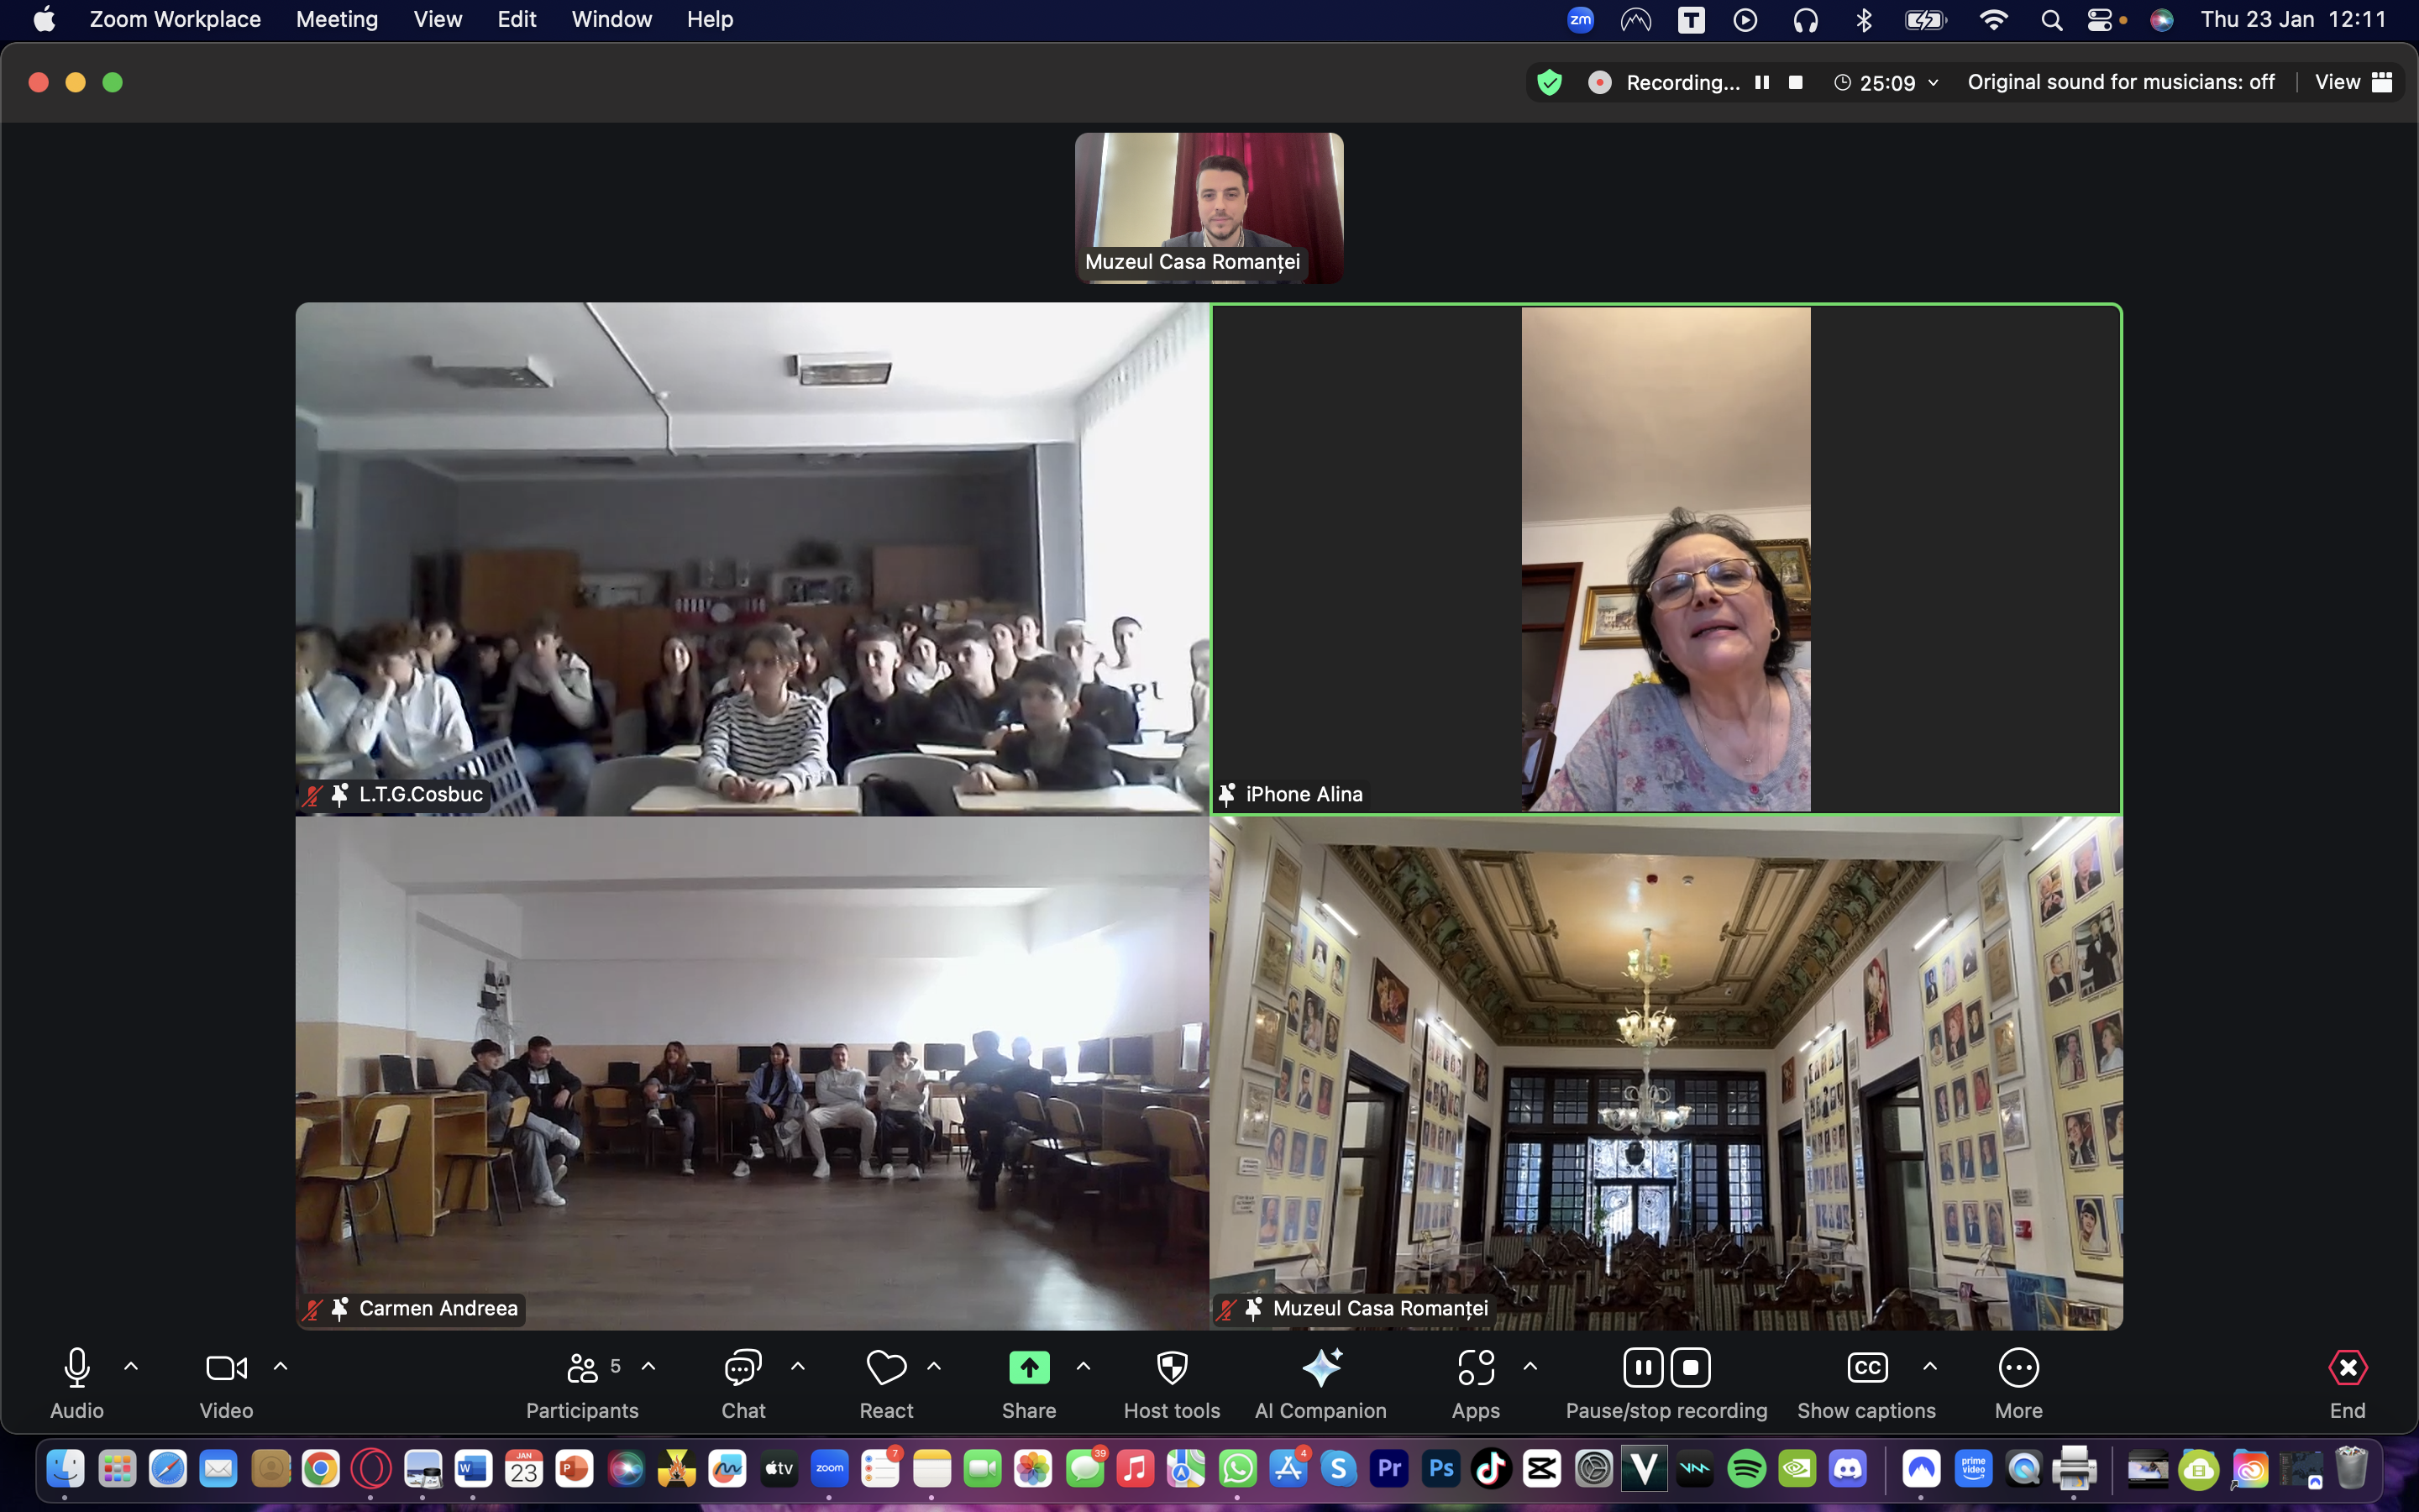The image size is (2419, 1512).
Task: Mute the microphone Audio button
Action: pyautogui.click(x=77, y=1368)
